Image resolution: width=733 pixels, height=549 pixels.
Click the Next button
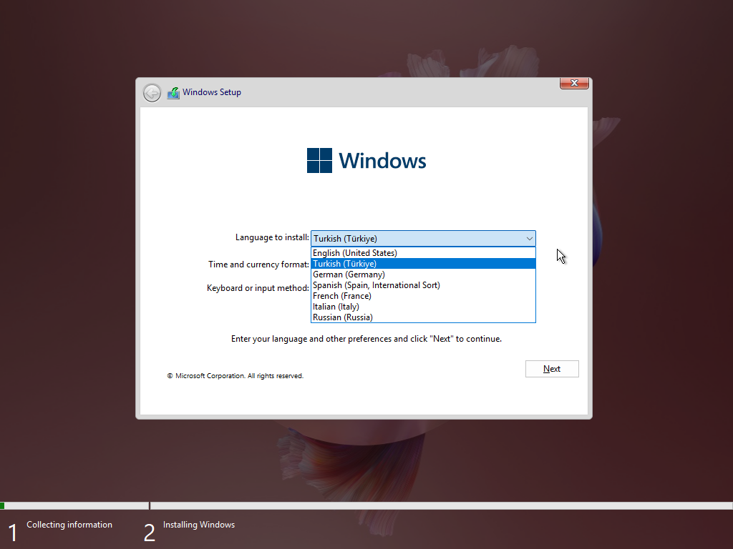[552, 369]
